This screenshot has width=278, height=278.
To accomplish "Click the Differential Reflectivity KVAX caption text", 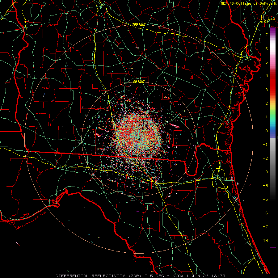I will [141, 276].
